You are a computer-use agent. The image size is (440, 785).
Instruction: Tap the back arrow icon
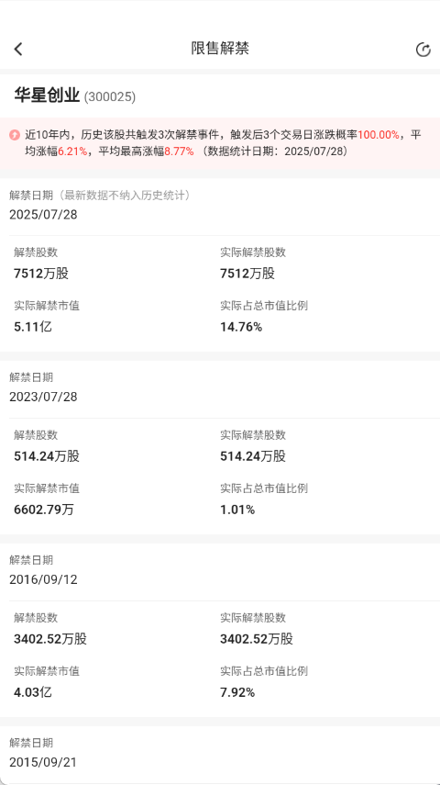coord(18,49)
